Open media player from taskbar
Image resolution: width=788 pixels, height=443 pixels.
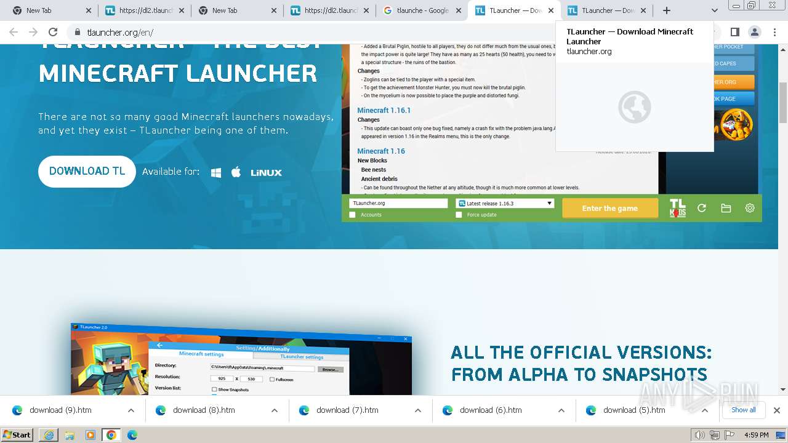(x=90, y=435)
